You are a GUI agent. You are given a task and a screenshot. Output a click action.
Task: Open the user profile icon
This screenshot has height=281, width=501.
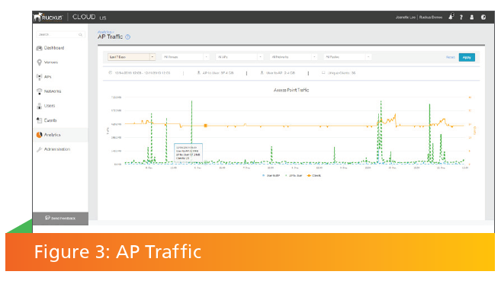coord(471,18)
